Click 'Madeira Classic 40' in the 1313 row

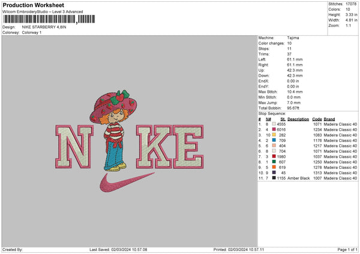(x=340, y=173)
